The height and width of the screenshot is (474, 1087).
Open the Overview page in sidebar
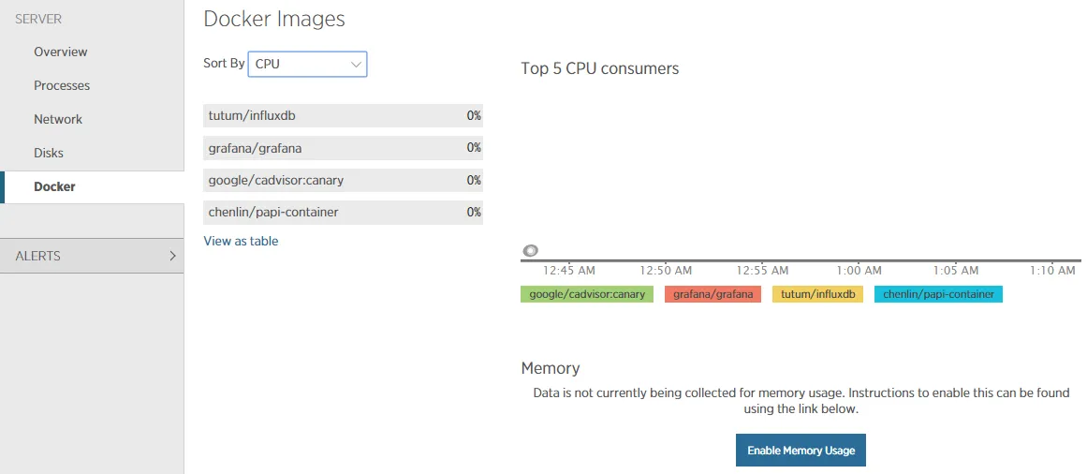61,52
